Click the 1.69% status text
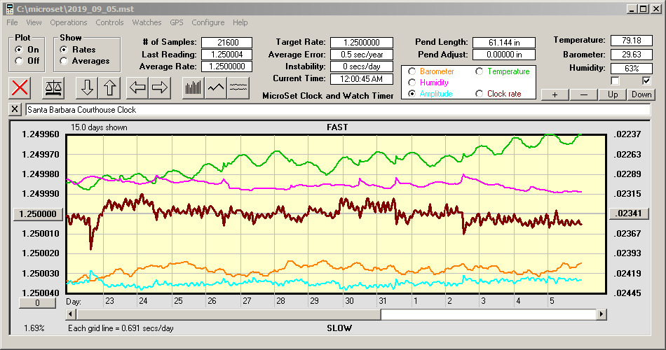The width and height of the screenshot is (666, 350). (34, 328)
